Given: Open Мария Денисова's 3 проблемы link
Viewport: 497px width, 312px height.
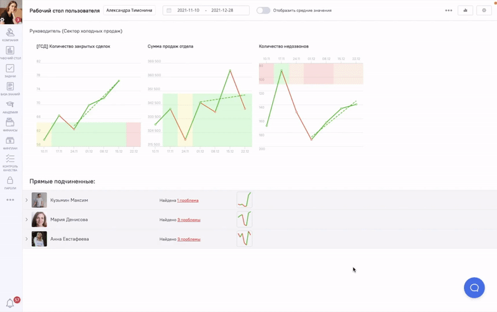Looking at the screenshot, I should 189,220.
